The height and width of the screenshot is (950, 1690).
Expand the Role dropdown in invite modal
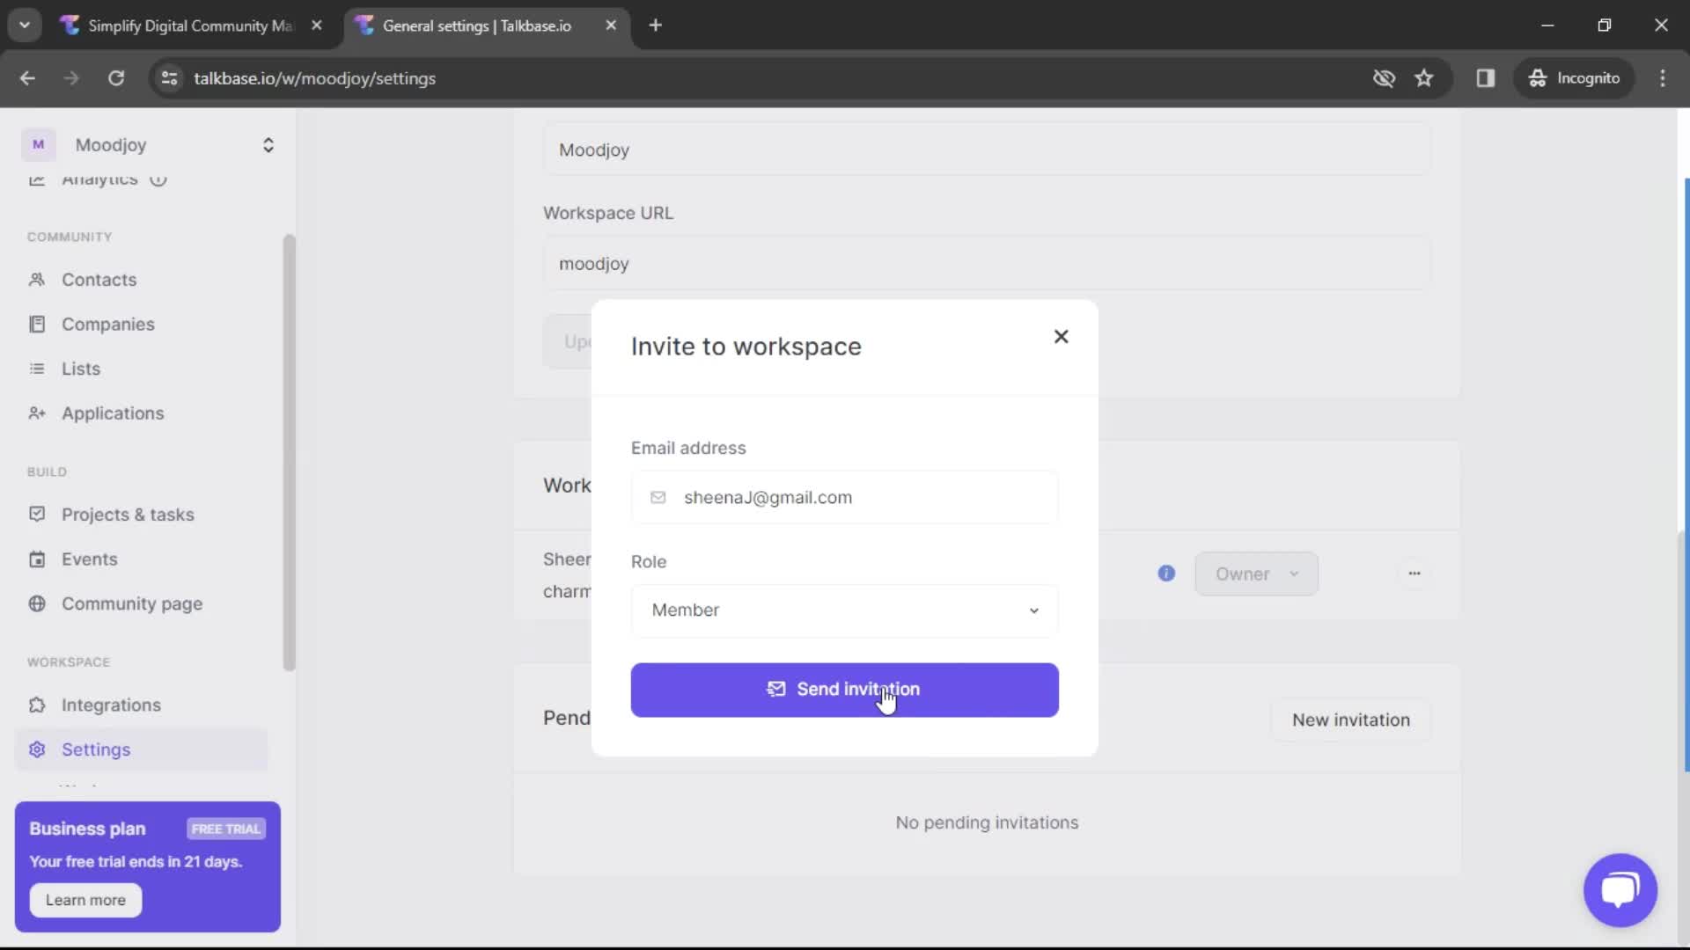[845, 609]
